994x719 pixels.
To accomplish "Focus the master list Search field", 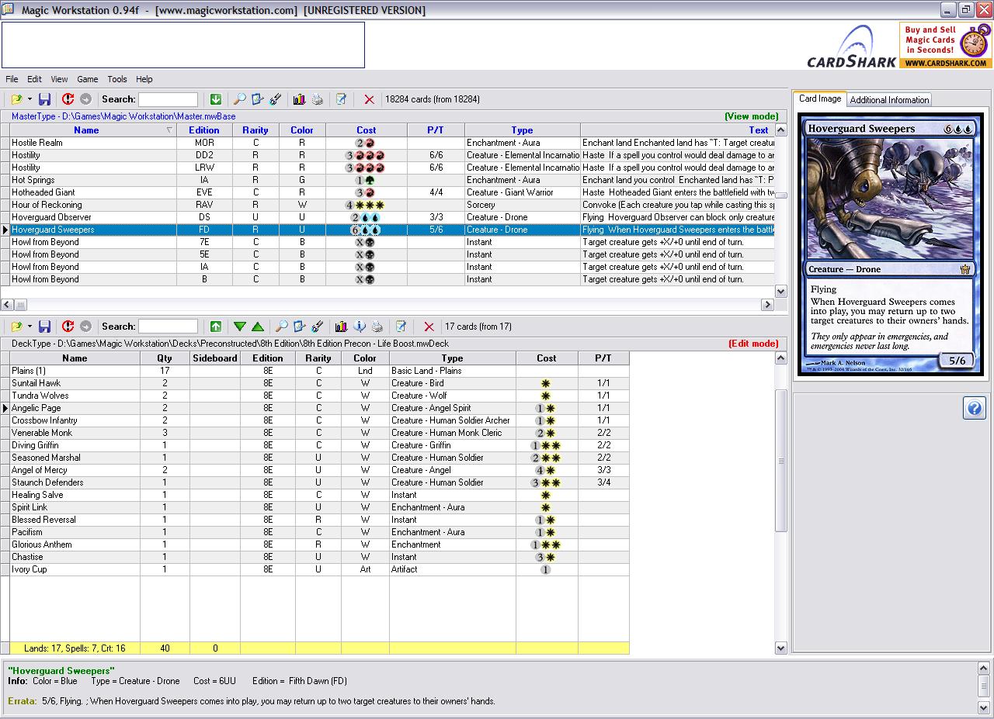I will [168, 99].
